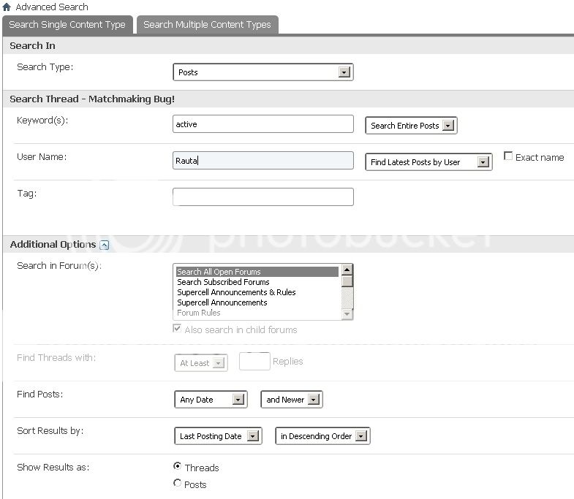Open the Search Type dropdown
The width and height of the screenshot is (574, 499).
[x=263, y=72]
